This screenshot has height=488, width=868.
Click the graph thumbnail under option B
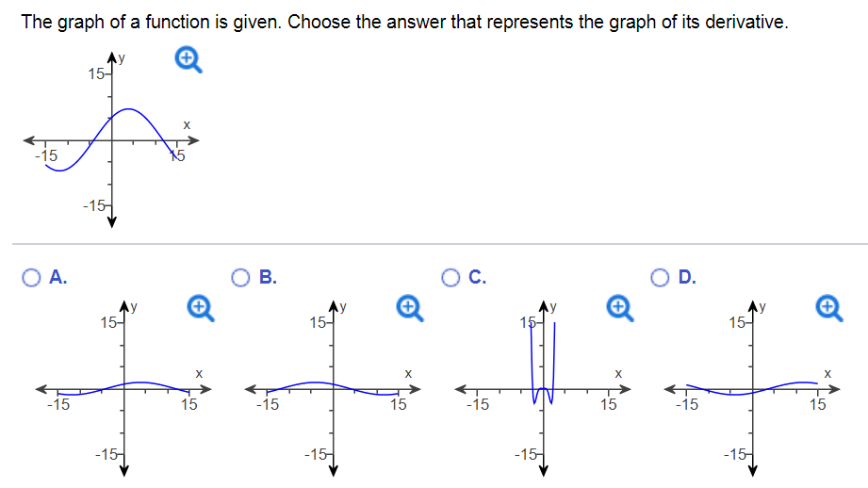[x=333, y=389]
